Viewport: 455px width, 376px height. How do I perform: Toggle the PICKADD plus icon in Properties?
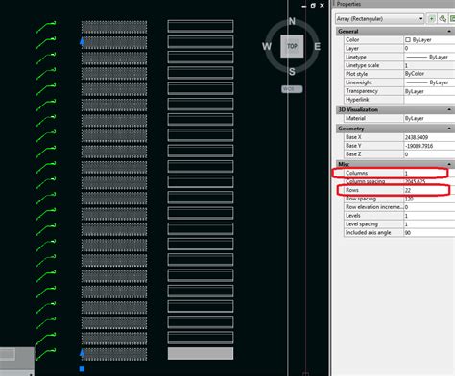coord(431,19)
